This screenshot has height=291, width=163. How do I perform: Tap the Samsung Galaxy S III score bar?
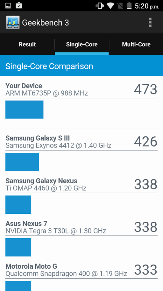tap(22, 162)
